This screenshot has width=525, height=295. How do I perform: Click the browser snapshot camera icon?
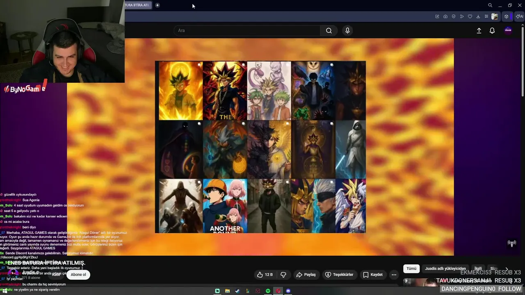point(445,16)
